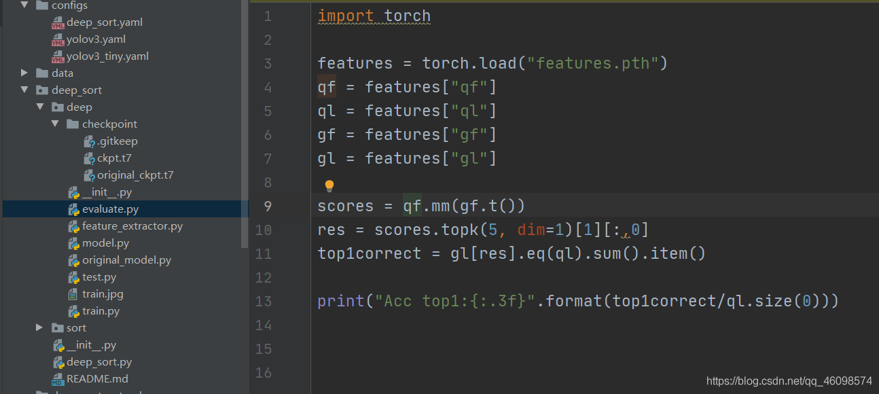Click 'dim' keyword argument on line 10
Screen dimensions: 879x394
tap(531, 230)
